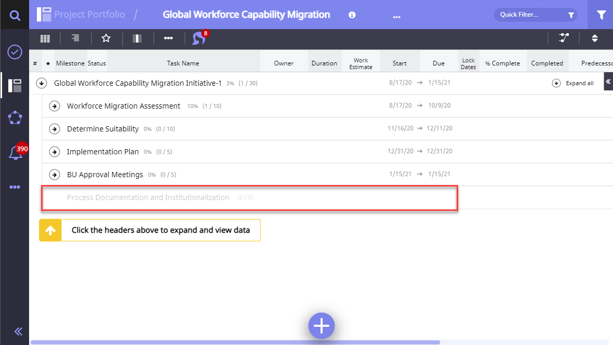Viewport: 613px width, 345px height.
Task: Open the Quick Filter field
Action: pos(535,15)
